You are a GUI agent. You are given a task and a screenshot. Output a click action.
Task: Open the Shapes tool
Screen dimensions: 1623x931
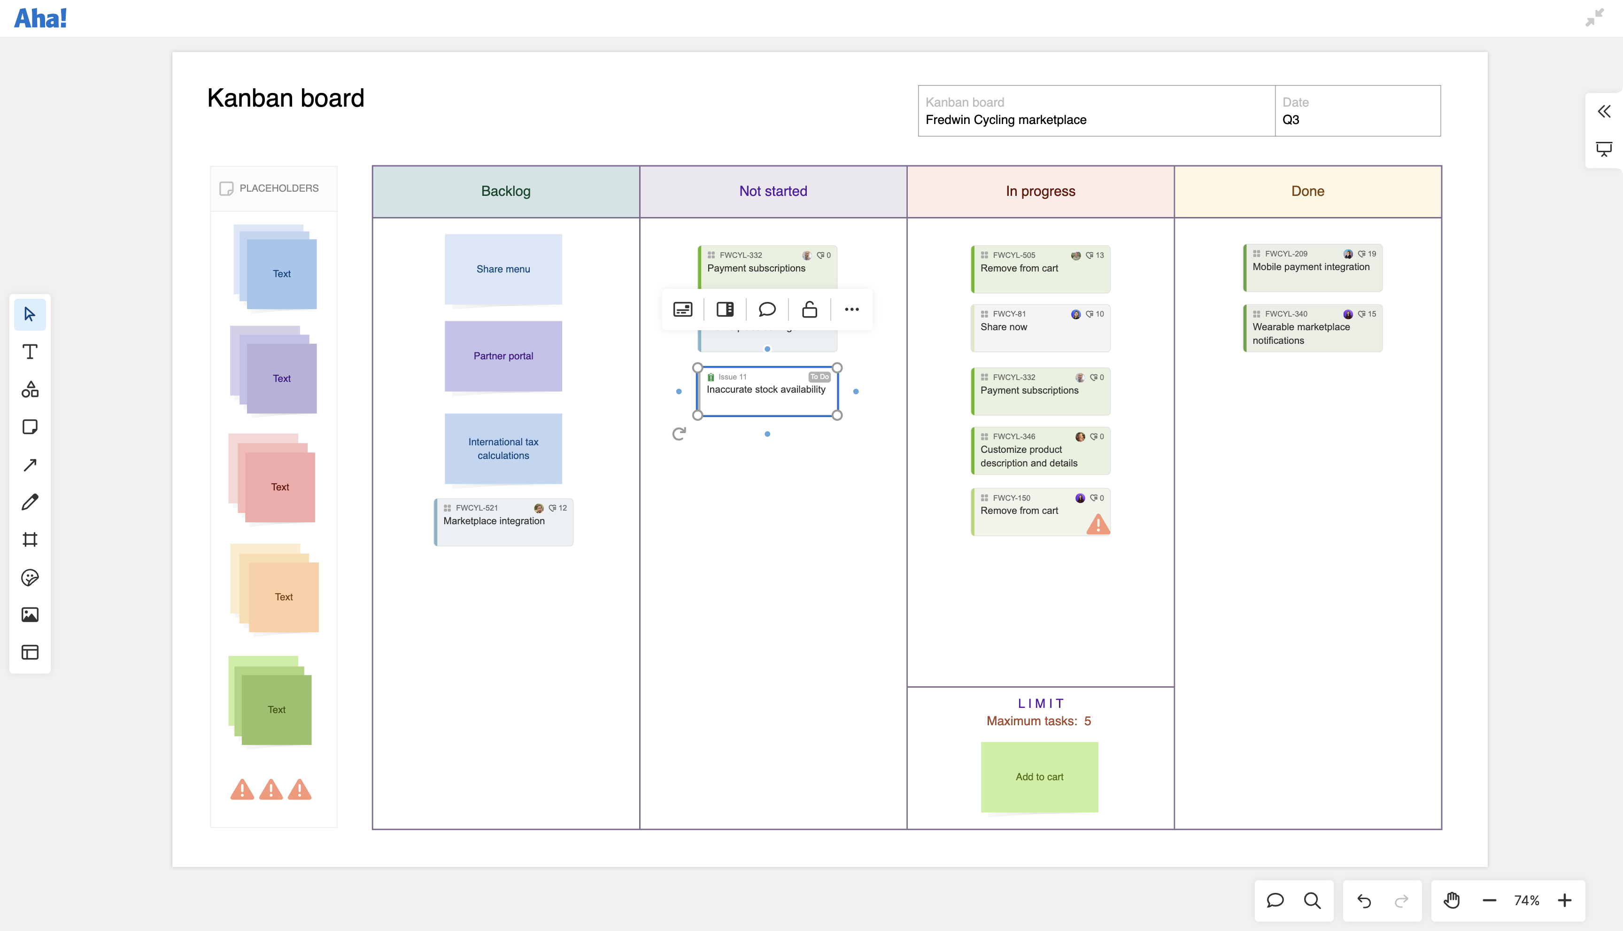30,389
